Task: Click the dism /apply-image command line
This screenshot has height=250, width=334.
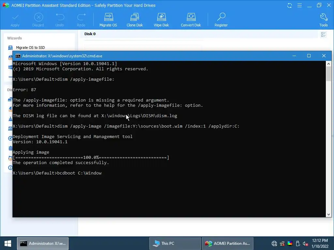Action: pos(126,126)
